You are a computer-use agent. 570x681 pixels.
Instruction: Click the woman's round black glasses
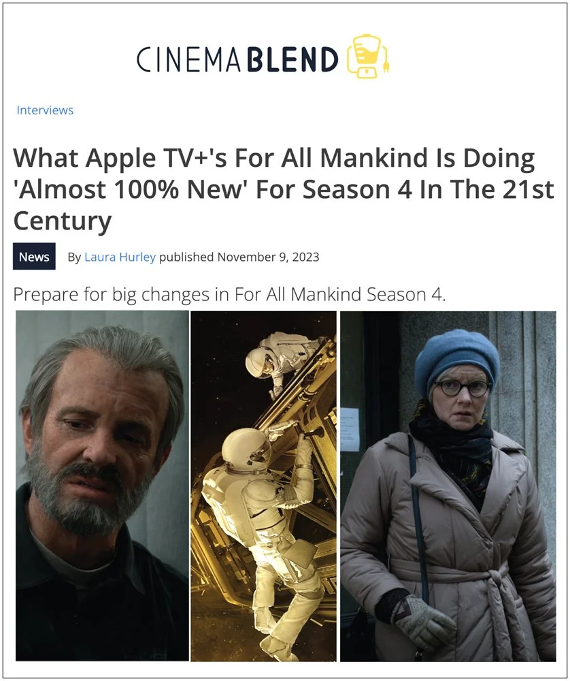(x=463, y=388)
